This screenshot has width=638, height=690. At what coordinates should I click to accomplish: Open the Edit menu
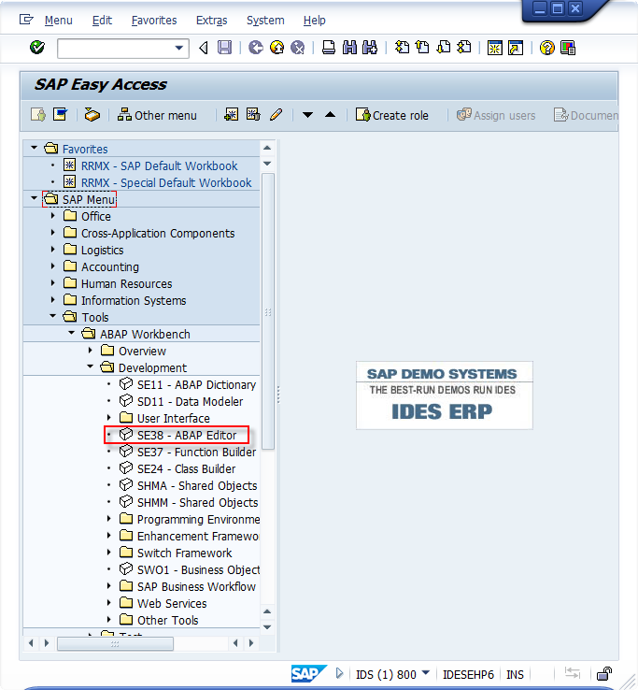pyautogui.click(x=102, y=21)
